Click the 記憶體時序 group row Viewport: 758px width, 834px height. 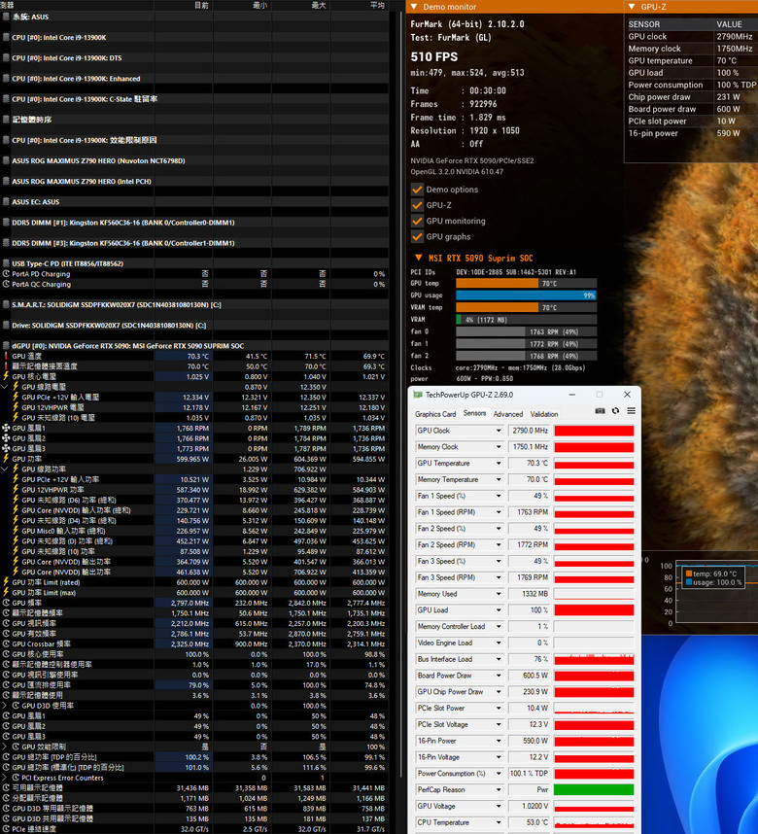194,120
